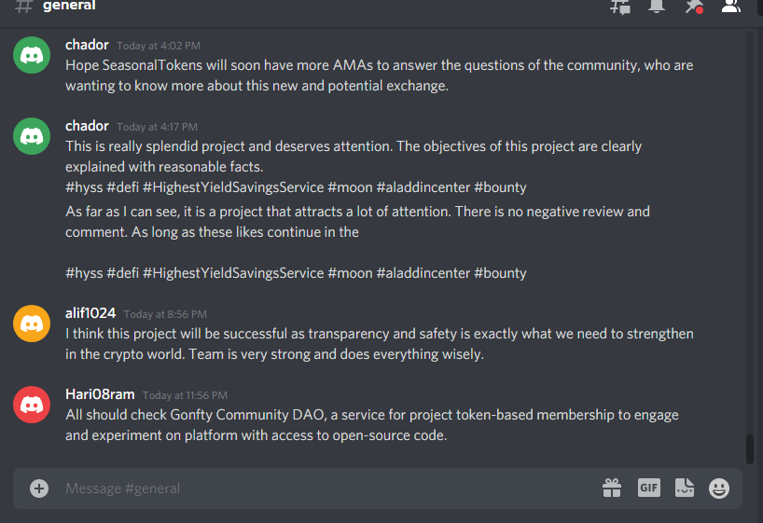Click chador's green avatar at 4:02 PM
This screenshot has width=763, height=523.
point(32,55)
